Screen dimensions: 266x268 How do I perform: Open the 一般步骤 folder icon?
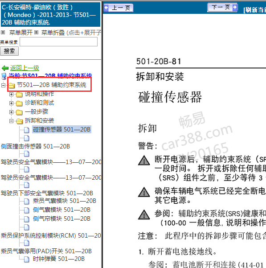[19, 112]
